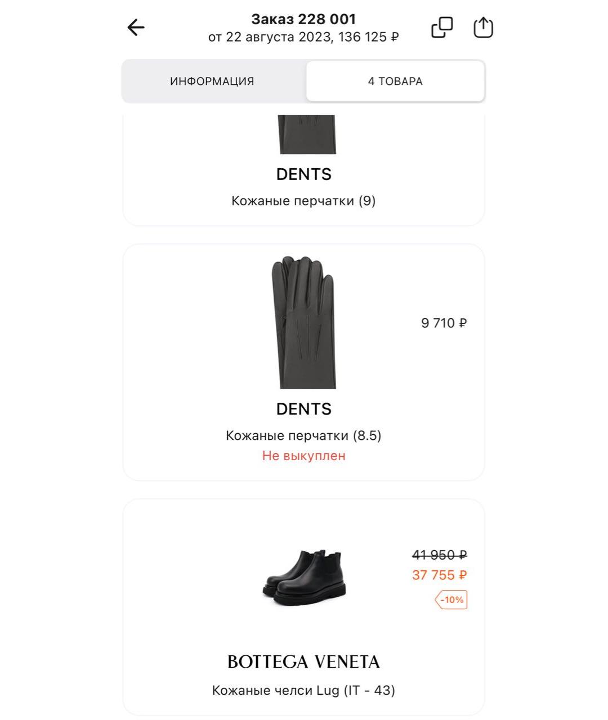Click the -10% discount tag icon
Viewport: 608px width, 720px height.
point(451,600)
